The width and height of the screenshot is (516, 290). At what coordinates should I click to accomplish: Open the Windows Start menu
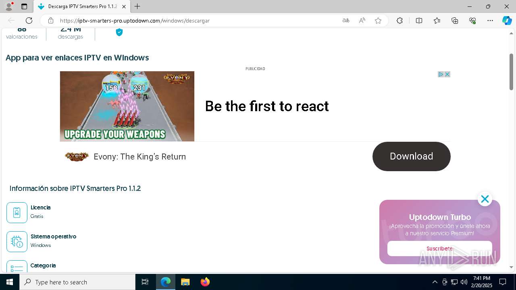(10, 282)
